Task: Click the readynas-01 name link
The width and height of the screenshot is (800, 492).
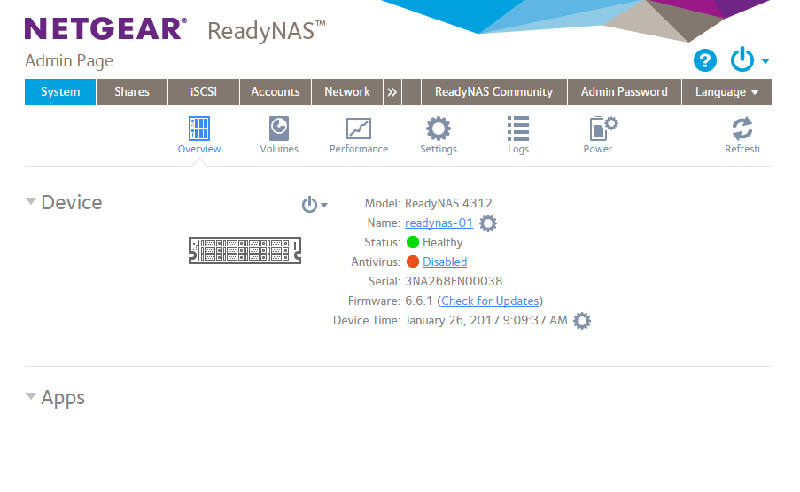Action: point(439,223)
